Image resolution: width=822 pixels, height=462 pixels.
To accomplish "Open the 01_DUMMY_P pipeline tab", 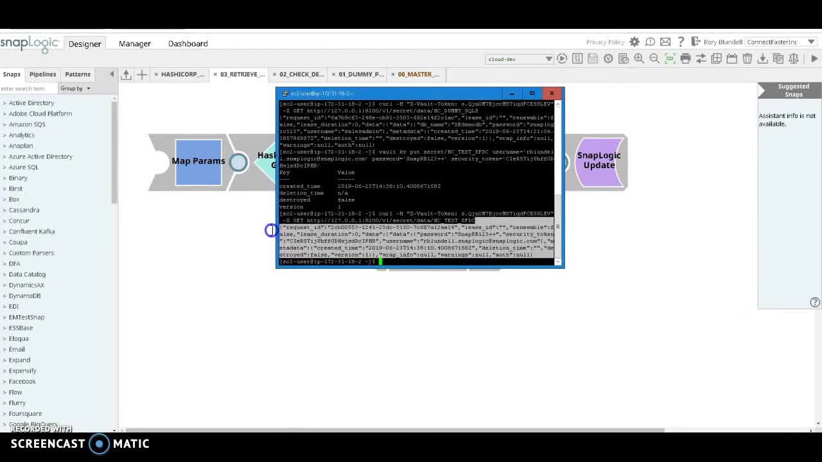I will pyautogui.click(x=361, y=74).
